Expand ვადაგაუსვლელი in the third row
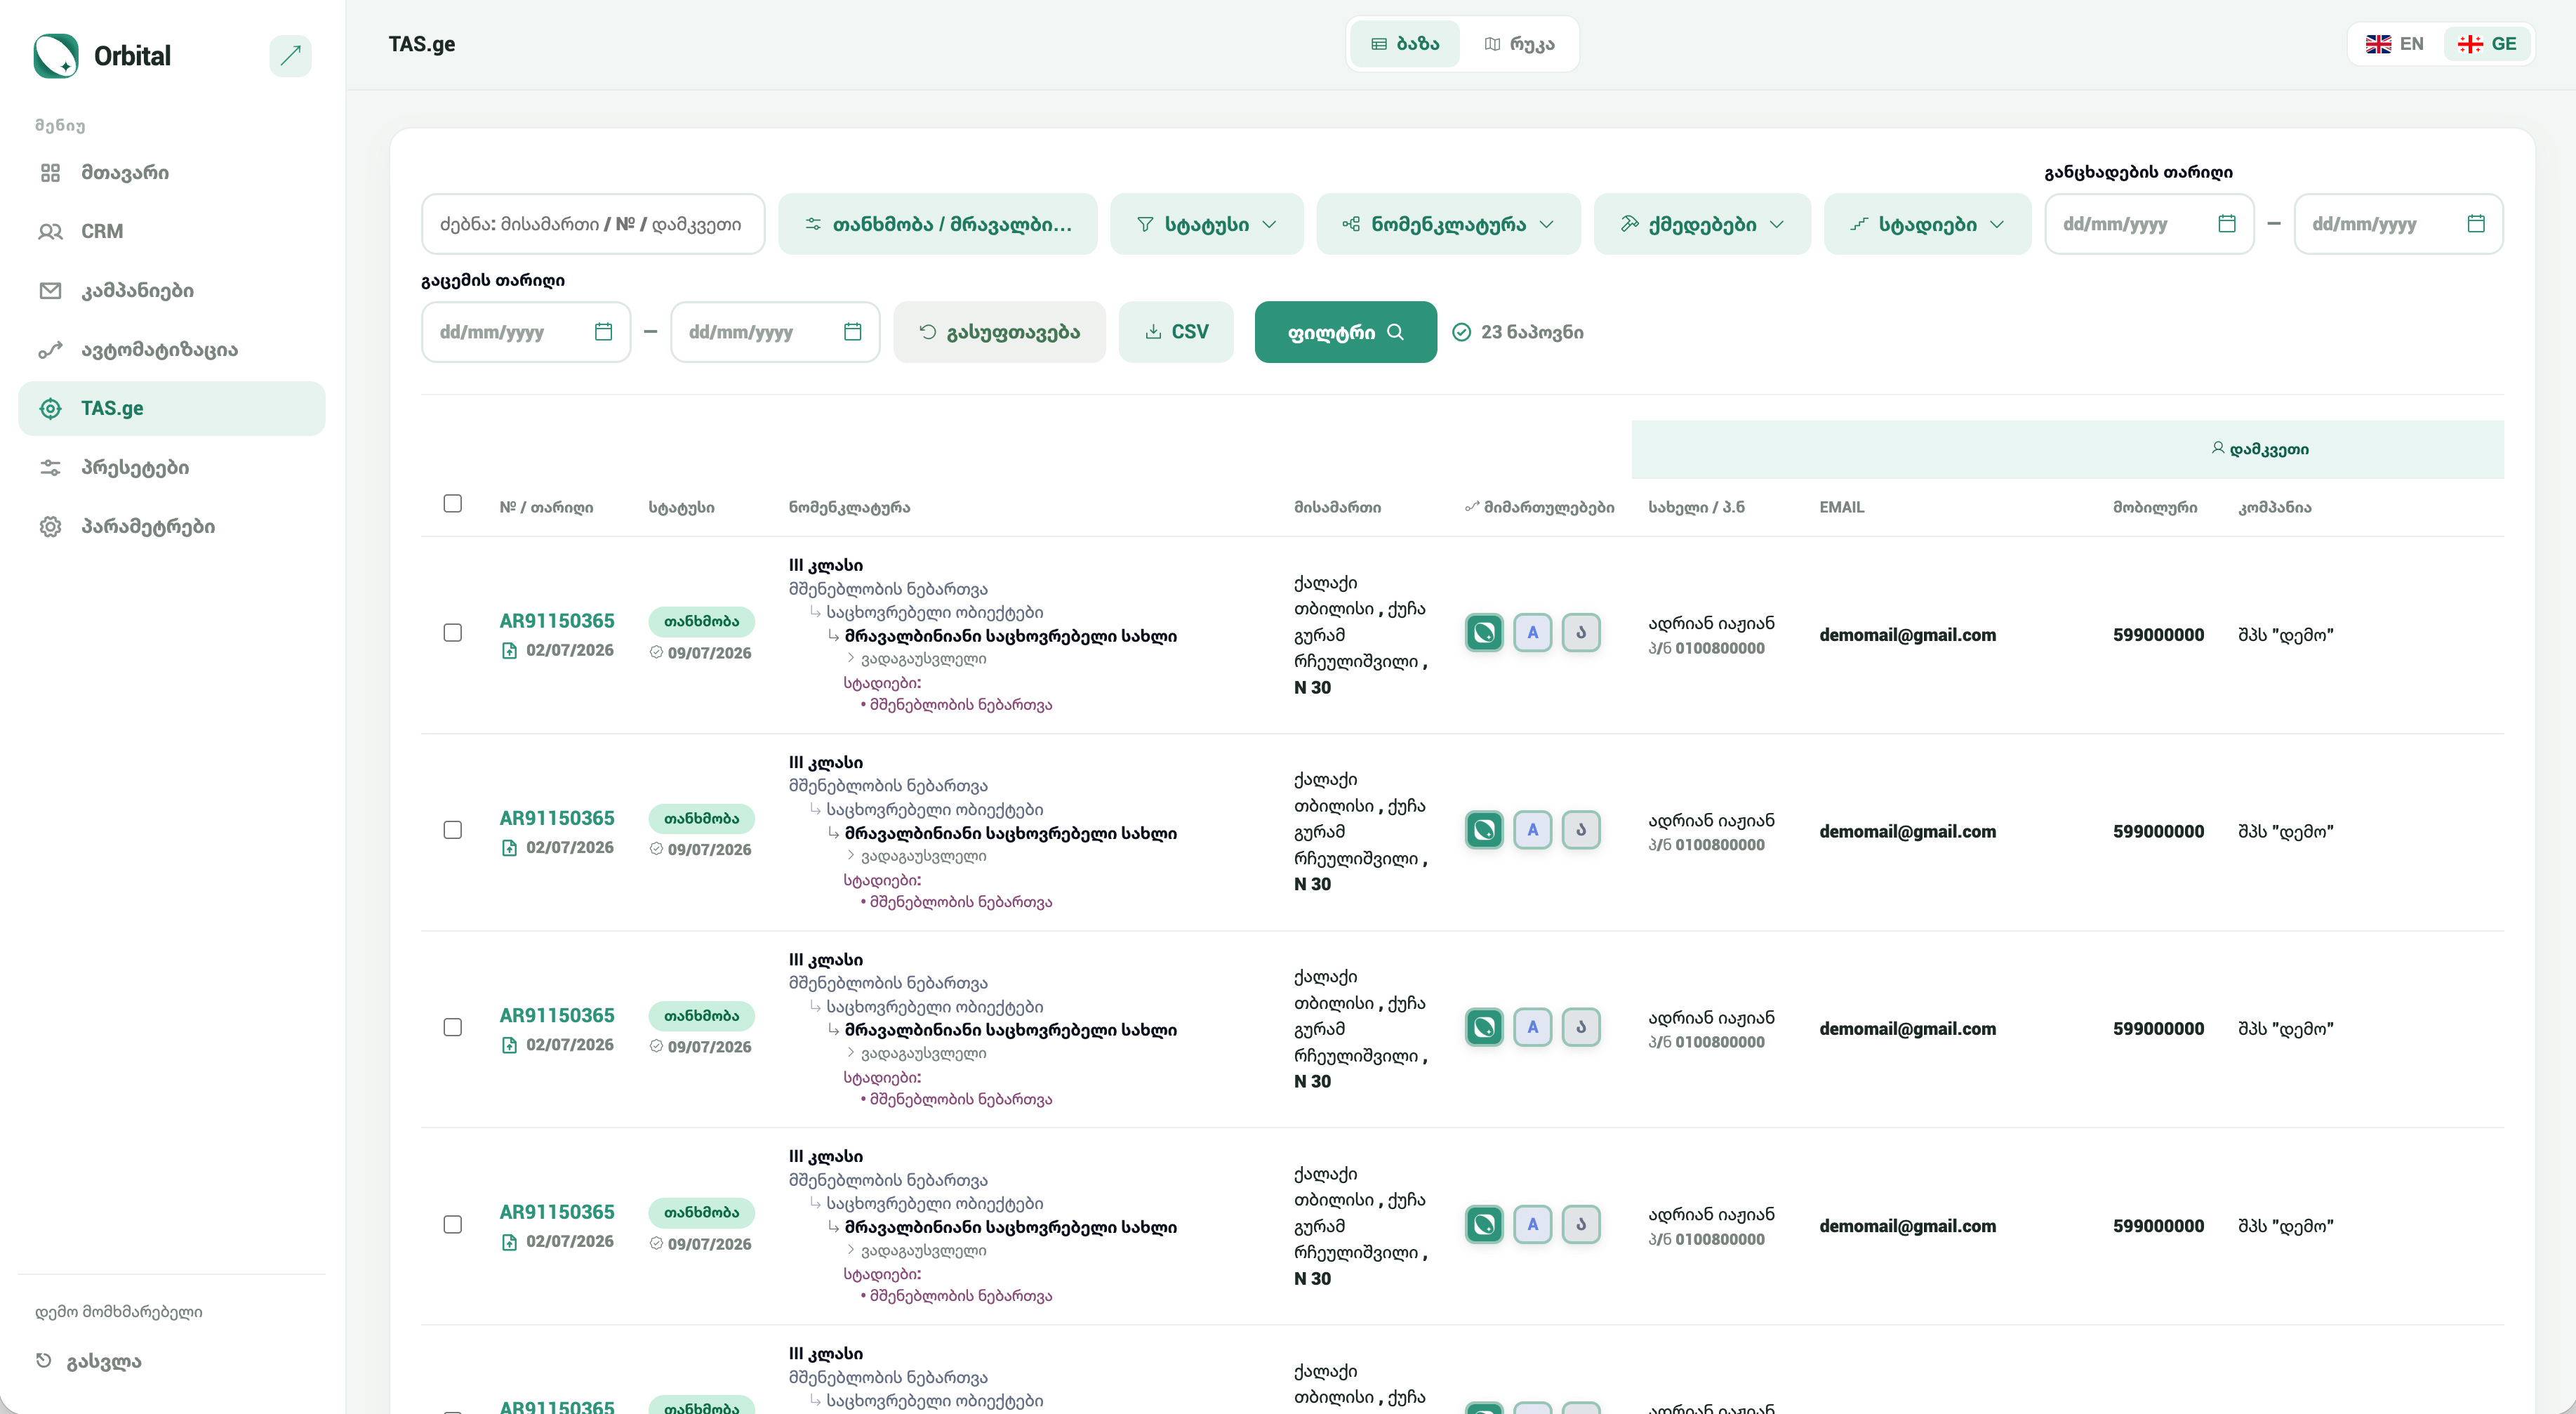The height and width of the screenshot is (1414, 2576). pyautogui.click(x=917, y=1053)
